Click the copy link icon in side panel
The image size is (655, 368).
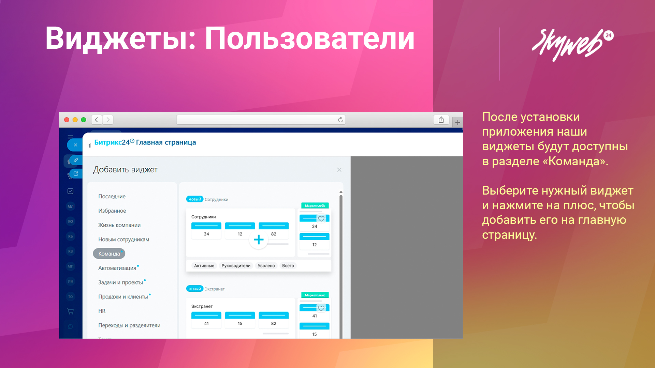pyautogui.click(x=76, y=160)
